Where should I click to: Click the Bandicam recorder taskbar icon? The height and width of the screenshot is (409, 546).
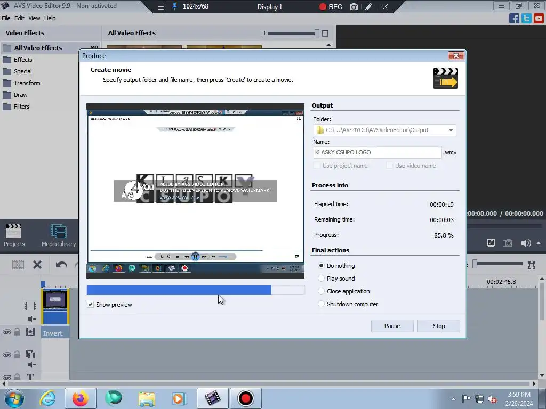(245, 398)
